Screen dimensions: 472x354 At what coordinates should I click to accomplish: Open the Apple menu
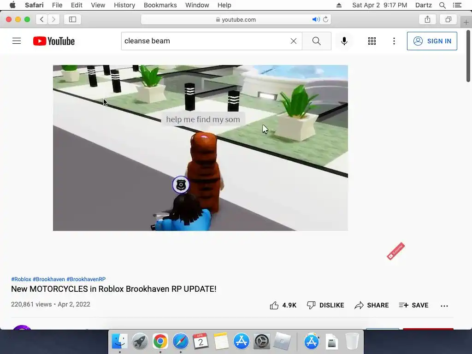(x=12, y=5)
